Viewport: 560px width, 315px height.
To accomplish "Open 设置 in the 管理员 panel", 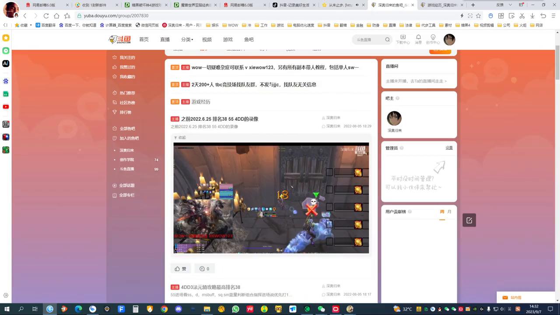I will (449, 147).
